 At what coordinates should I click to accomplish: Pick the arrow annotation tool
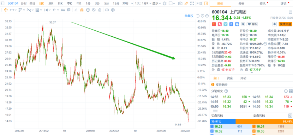point(54,10)
